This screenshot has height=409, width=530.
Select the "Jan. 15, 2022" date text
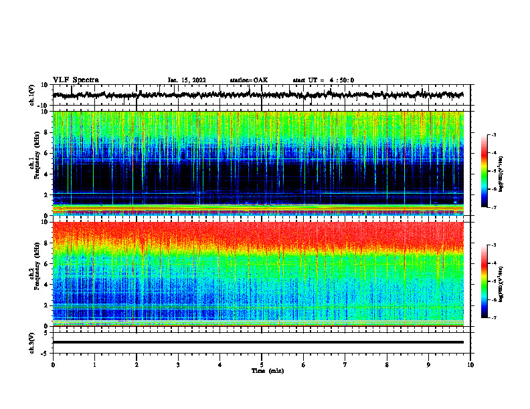pos(187,80)
